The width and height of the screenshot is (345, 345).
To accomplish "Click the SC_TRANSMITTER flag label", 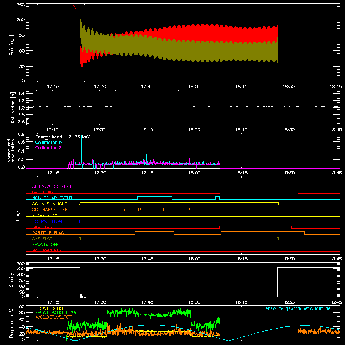I will point(50,210).
